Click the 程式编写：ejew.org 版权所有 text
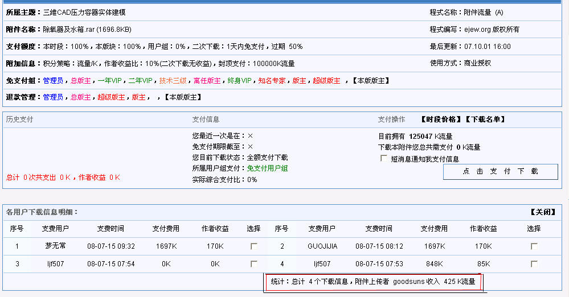 [474, 30]
